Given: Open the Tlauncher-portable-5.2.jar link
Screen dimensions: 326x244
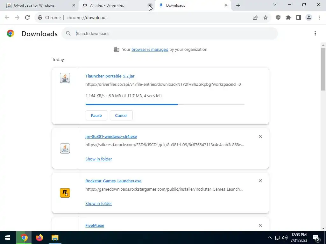Looking at the screenshot, I should tap(110, 76).
